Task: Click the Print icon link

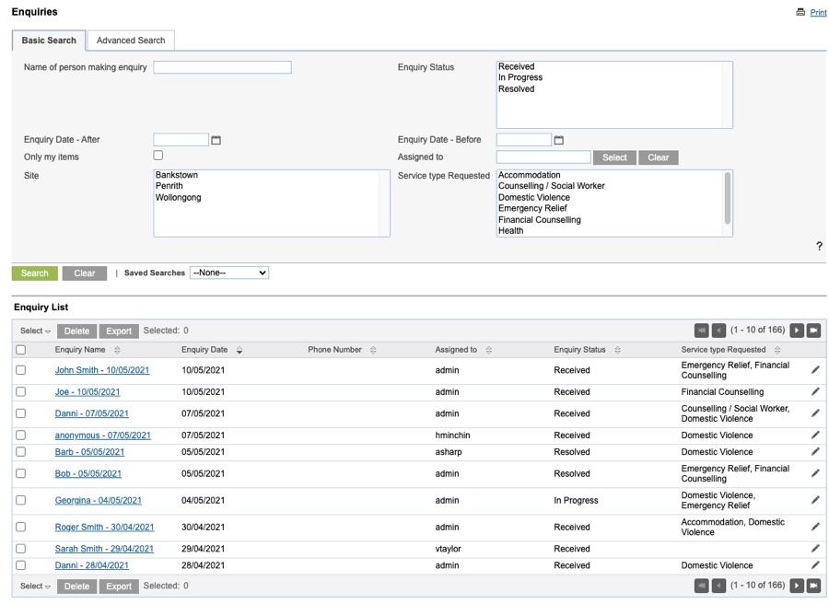Action: tap(800, 12)
